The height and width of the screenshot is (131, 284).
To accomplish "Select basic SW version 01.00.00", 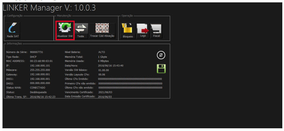I will tap(104, 70).
